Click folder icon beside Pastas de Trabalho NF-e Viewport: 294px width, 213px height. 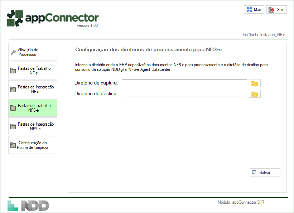pyautogui.click(x=13, y=71)
